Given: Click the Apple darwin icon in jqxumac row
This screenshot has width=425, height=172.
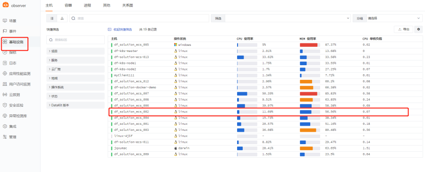Looking at the screenshot, I should tap(176, 148).
